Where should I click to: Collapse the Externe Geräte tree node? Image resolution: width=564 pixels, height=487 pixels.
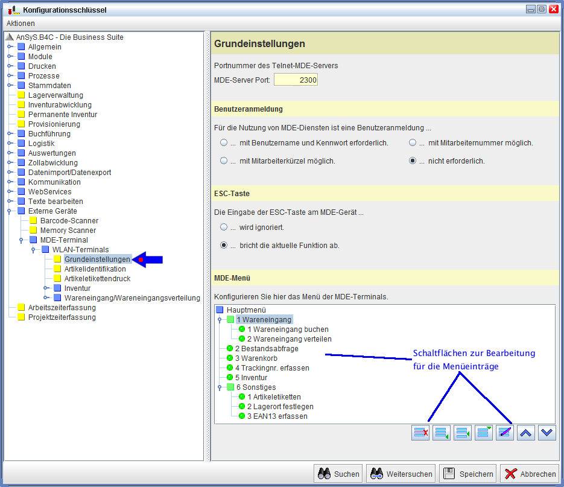(10, 211)
